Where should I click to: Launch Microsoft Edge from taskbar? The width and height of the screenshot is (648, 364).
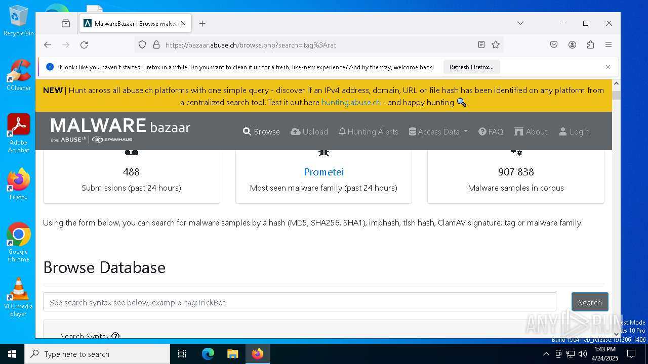point(208,354)
